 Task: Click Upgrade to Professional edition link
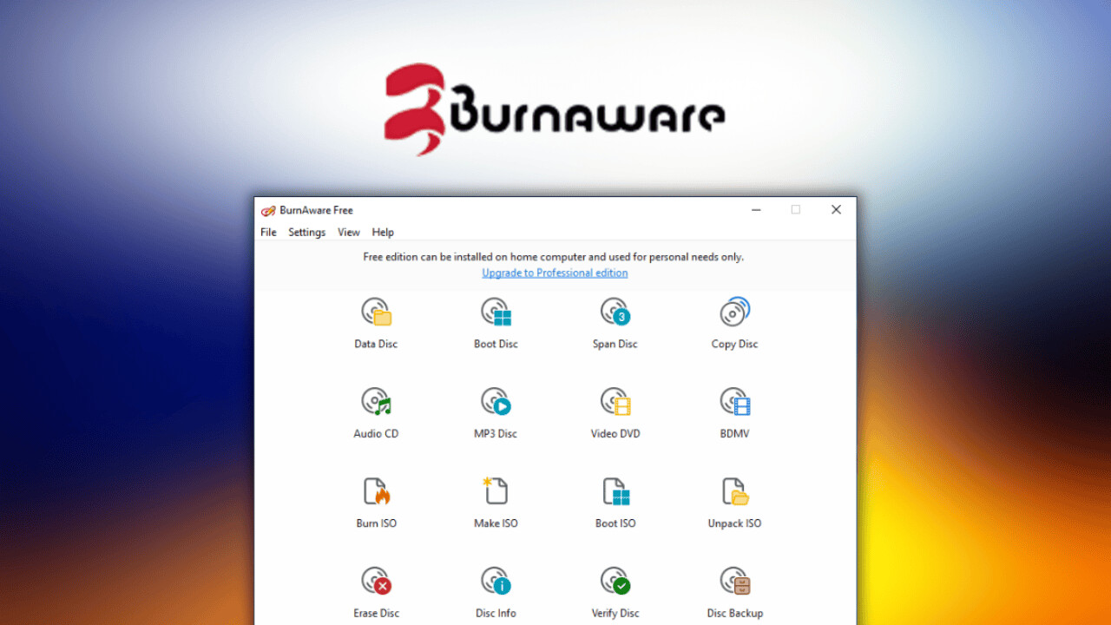coord(555,273)
